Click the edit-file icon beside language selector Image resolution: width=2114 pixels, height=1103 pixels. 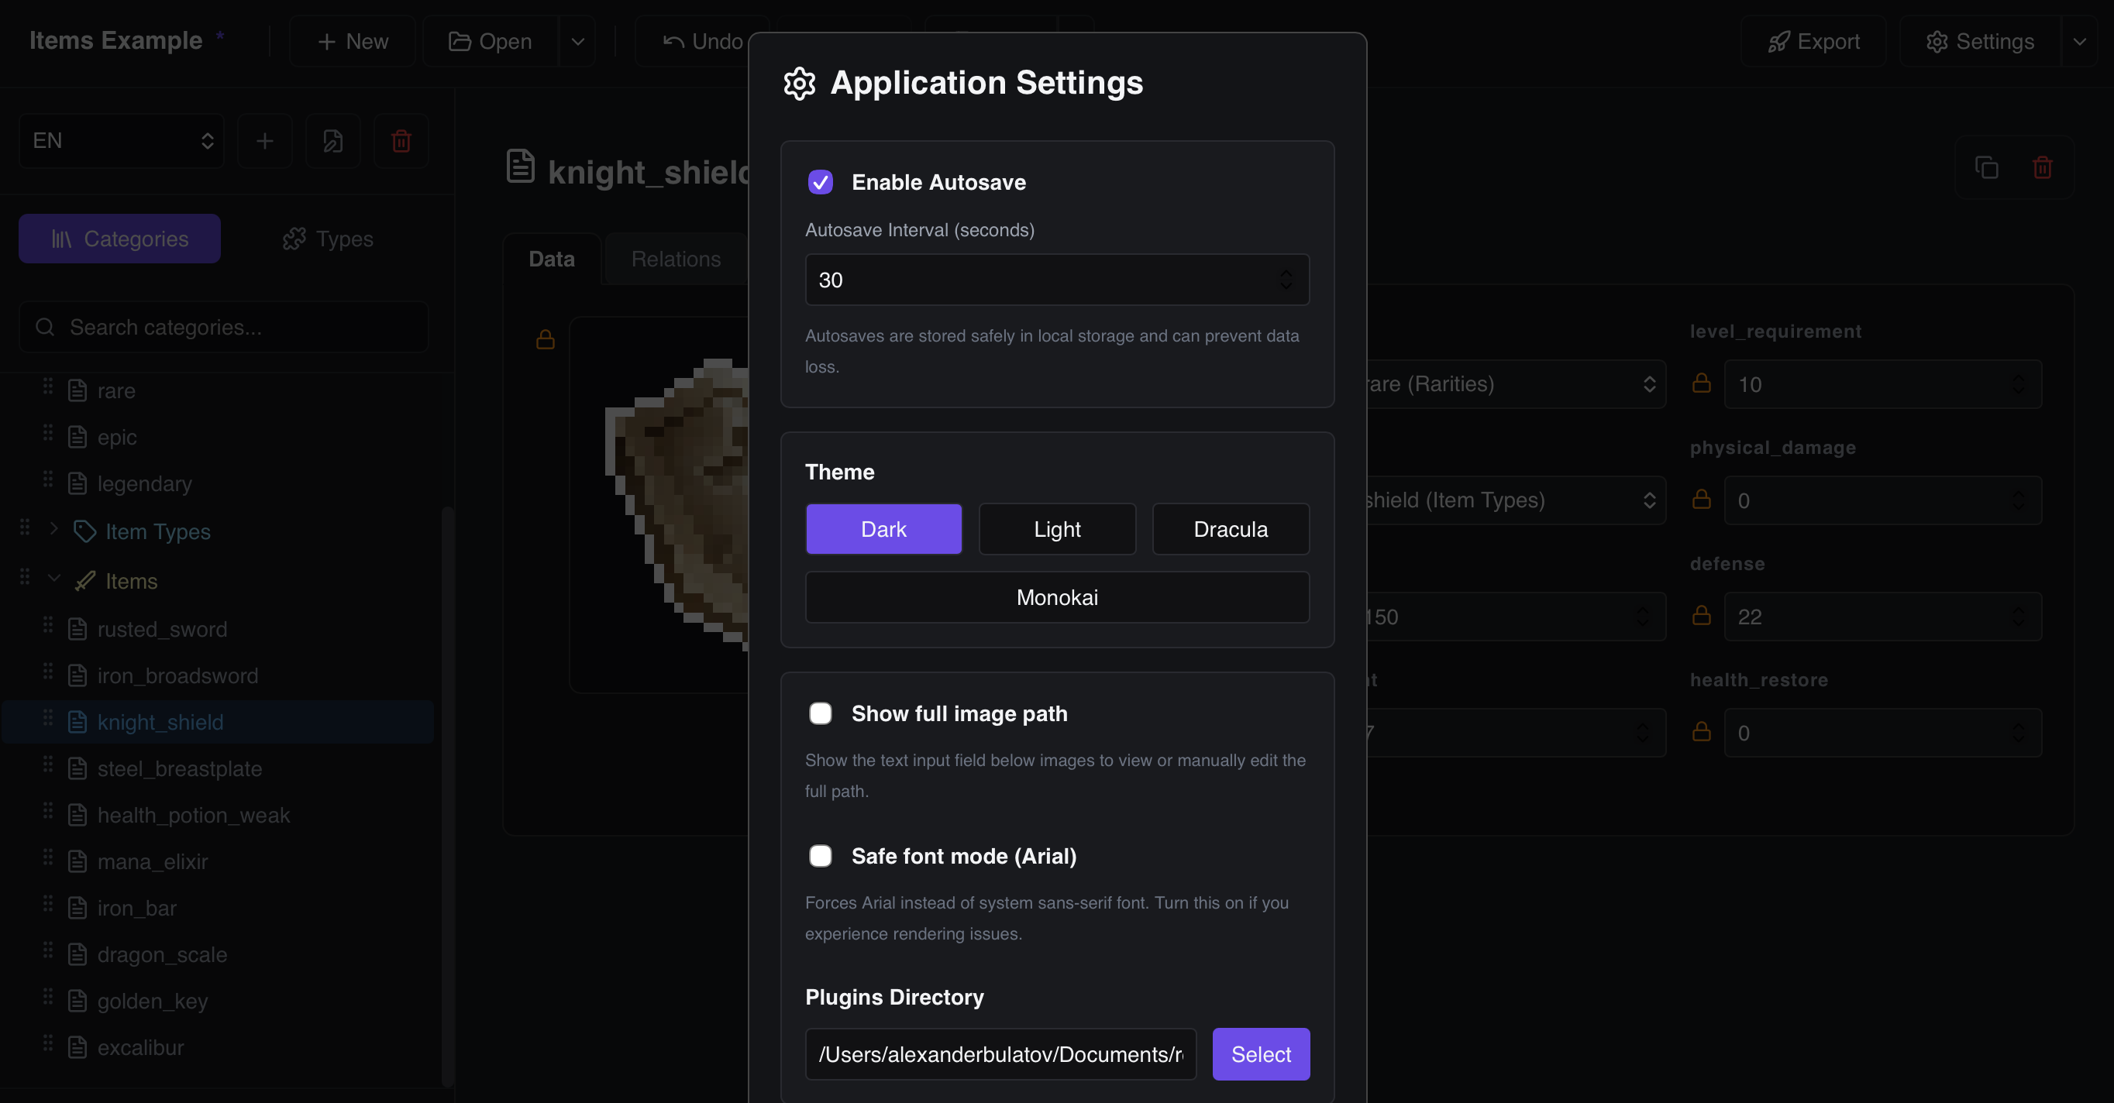click(x=332, y=141)
